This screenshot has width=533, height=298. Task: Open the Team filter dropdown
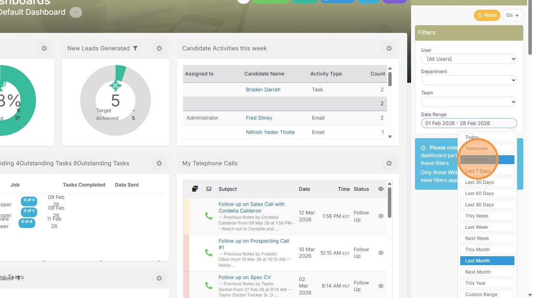(x=469, y=102)
